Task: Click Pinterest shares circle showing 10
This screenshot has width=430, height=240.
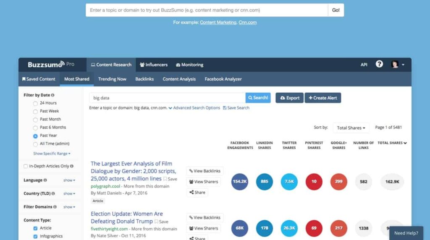Action: point(314,182)
